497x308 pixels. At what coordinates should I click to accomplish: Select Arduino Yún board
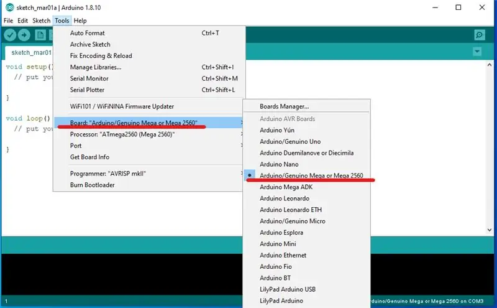[306, 130]
